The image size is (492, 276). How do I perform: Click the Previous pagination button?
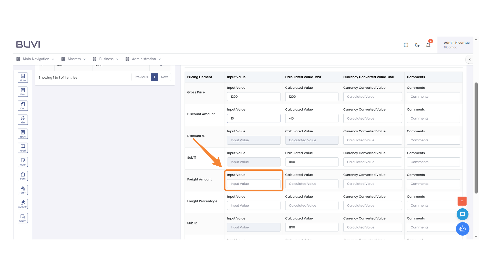coord(141,77)
